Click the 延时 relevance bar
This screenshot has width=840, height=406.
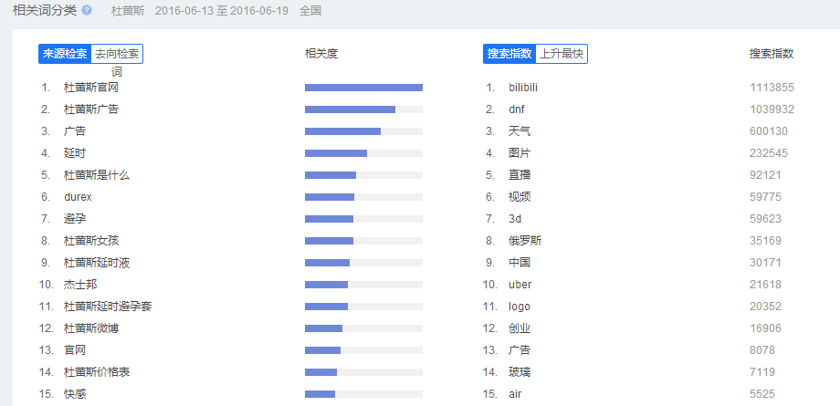[336, 153]
